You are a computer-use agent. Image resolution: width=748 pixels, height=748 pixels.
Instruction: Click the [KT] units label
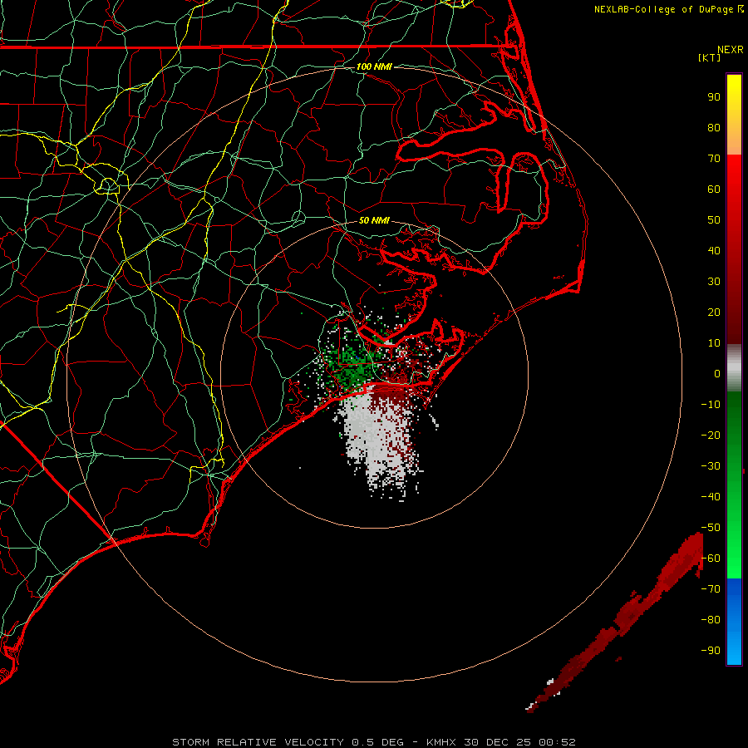709,57
